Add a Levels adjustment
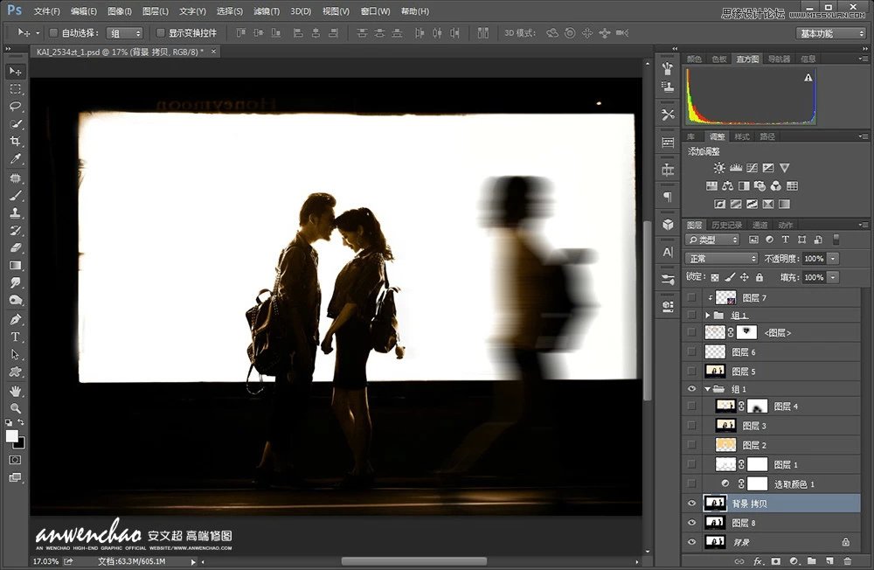874x570 pixels. click(736, 167)
